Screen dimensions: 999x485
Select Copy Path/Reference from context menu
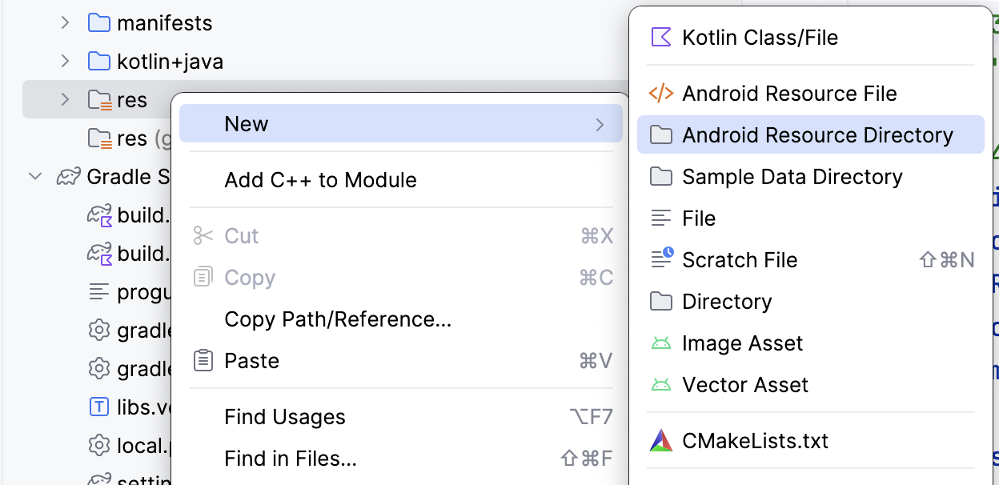point(338,319)
